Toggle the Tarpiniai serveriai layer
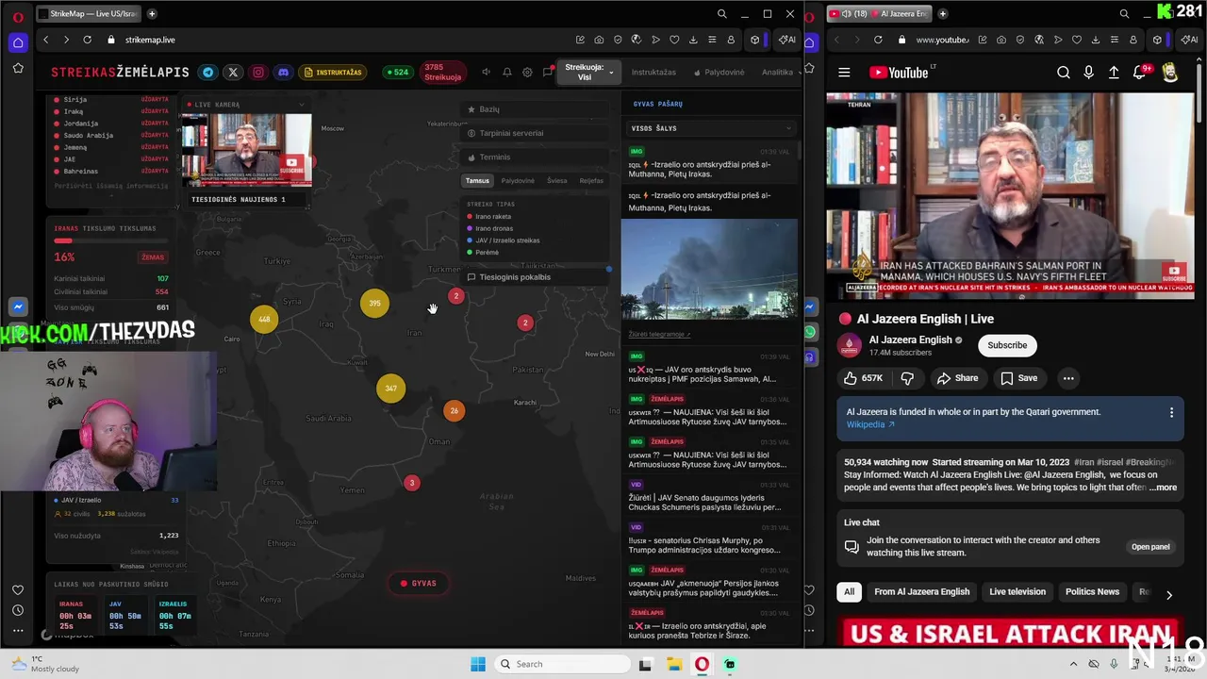This screenshot has width=1207, height=679. tap(535, 133)
